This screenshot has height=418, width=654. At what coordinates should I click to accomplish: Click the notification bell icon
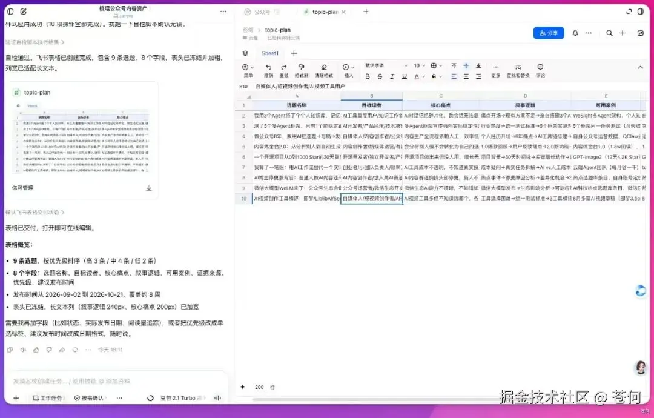(x=575, y=33)
